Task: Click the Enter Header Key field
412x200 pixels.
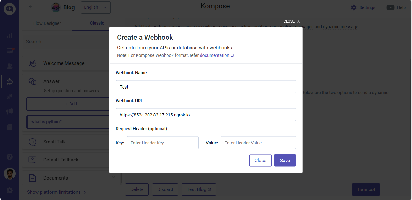Action: (162, 143)
